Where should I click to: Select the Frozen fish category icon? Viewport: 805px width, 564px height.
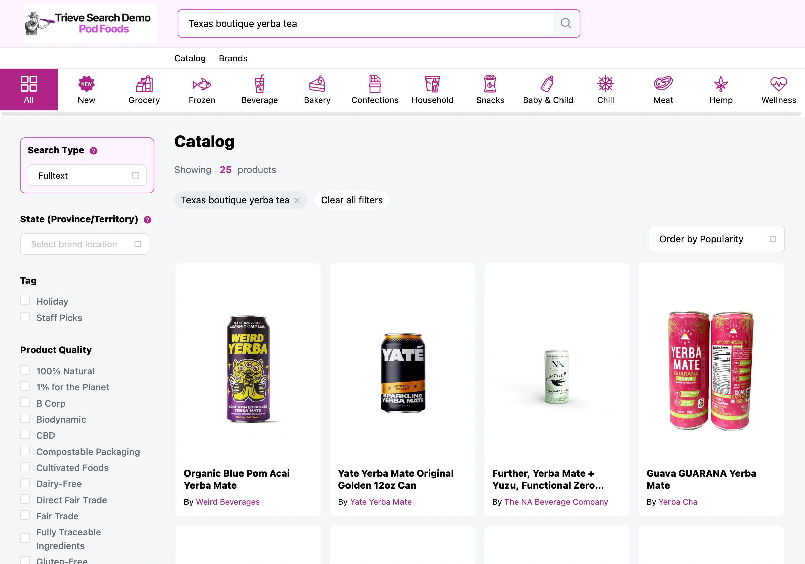(202, 84)
